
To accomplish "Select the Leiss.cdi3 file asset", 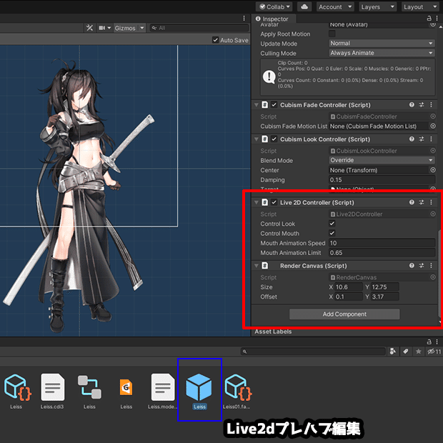I will coord(52,391).
